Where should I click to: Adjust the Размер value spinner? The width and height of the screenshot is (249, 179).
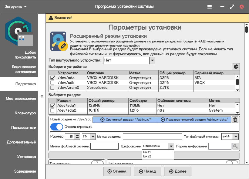[77, 137]
